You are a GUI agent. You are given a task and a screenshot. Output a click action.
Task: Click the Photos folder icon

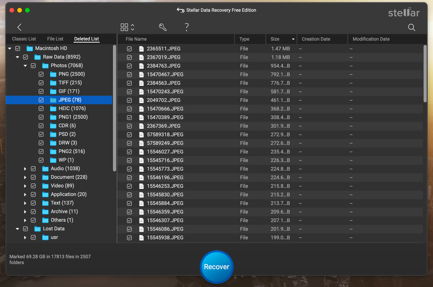pyautogui.click(x=45, y=66)
